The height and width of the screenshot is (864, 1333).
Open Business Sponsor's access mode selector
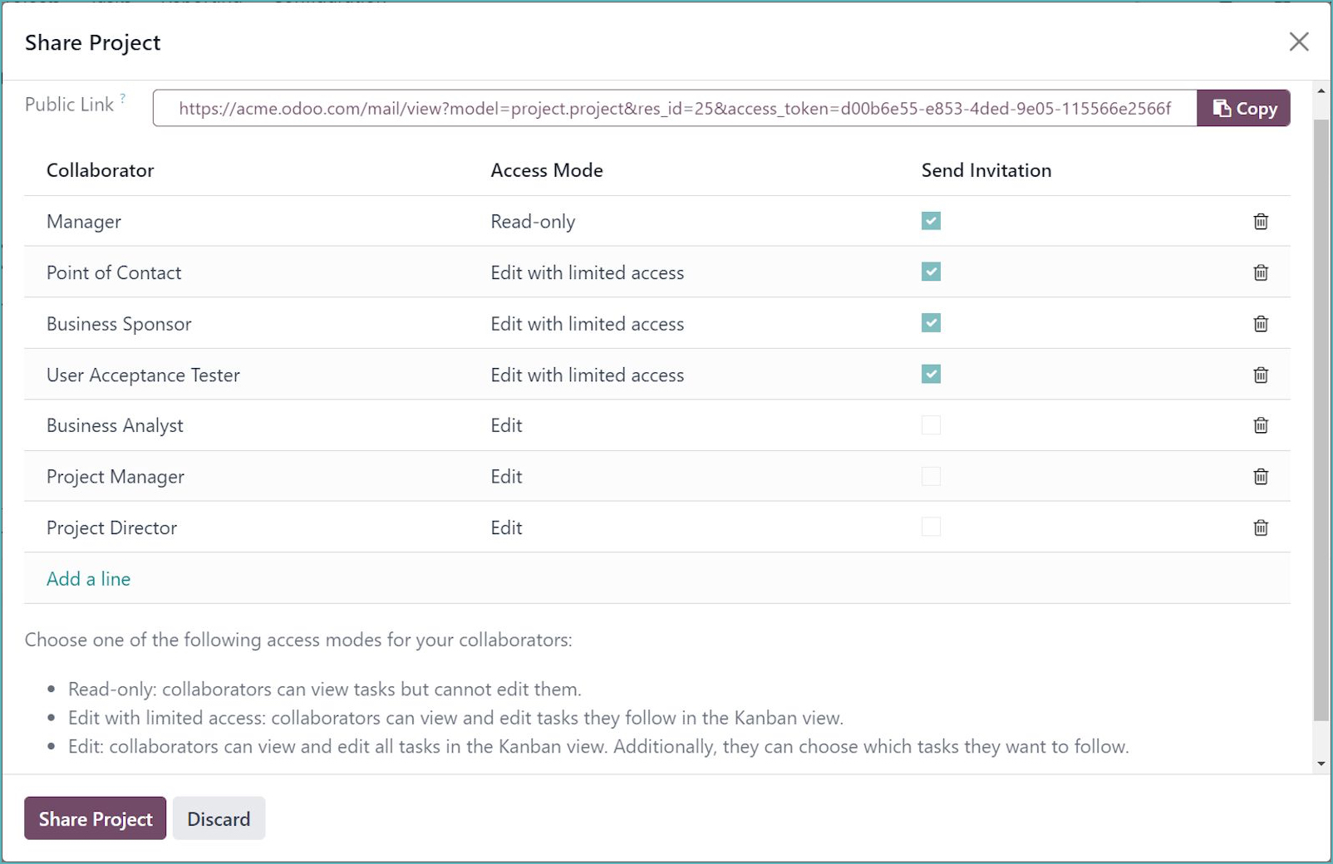[x=588, y=324]
